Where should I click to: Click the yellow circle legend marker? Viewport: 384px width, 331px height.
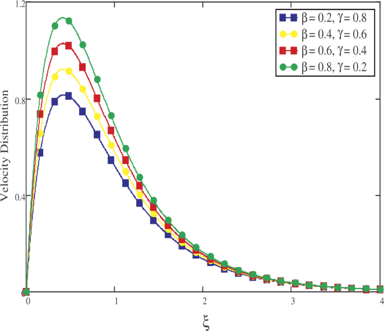tap(289, 34)
